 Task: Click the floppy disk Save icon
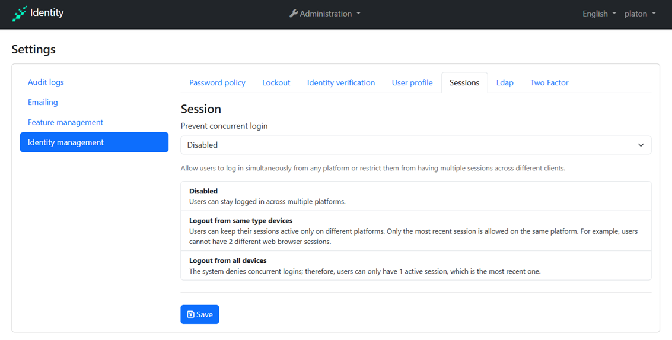[190, 314]
